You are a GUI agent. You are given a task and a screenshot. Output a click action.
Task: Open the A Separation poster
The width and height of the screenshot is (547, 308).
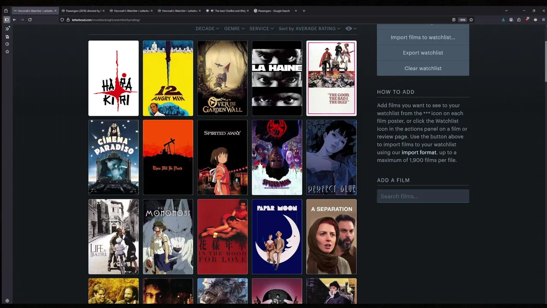click(x=331, y=237)
